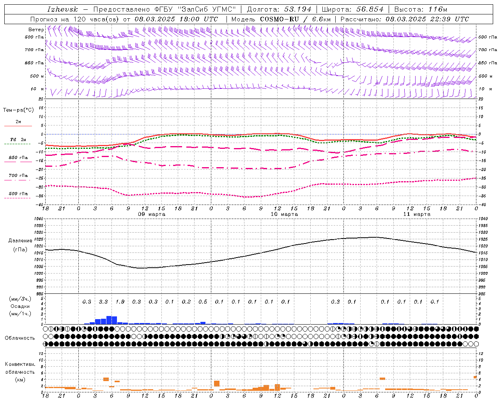Click the 'Td 2м' dew point legend label
The image size is (499, 399).
(18, 139)
